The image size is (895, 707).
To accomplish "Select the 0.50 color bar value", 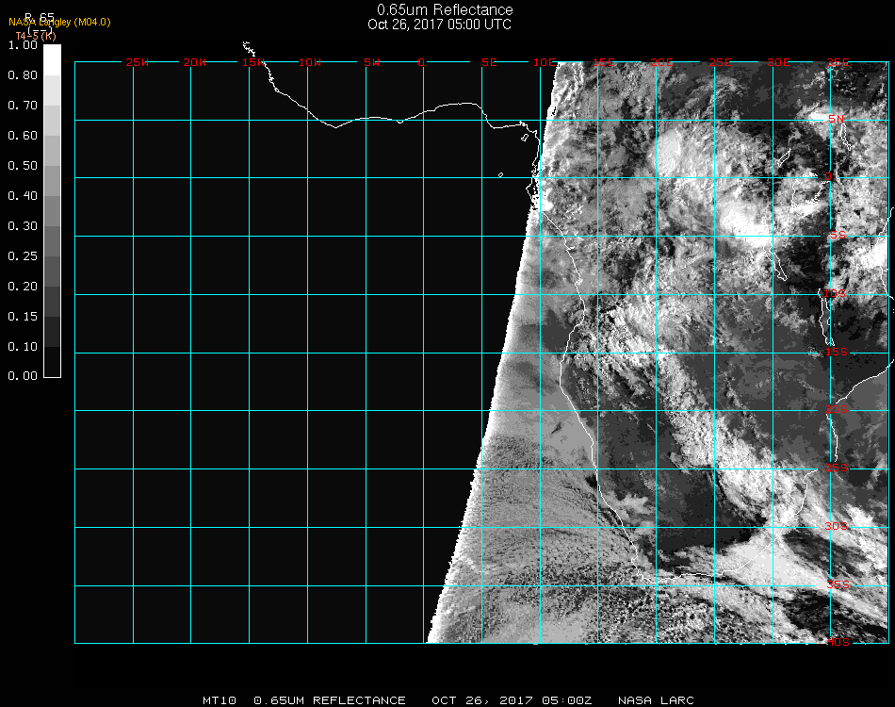I will click(23, 166).
